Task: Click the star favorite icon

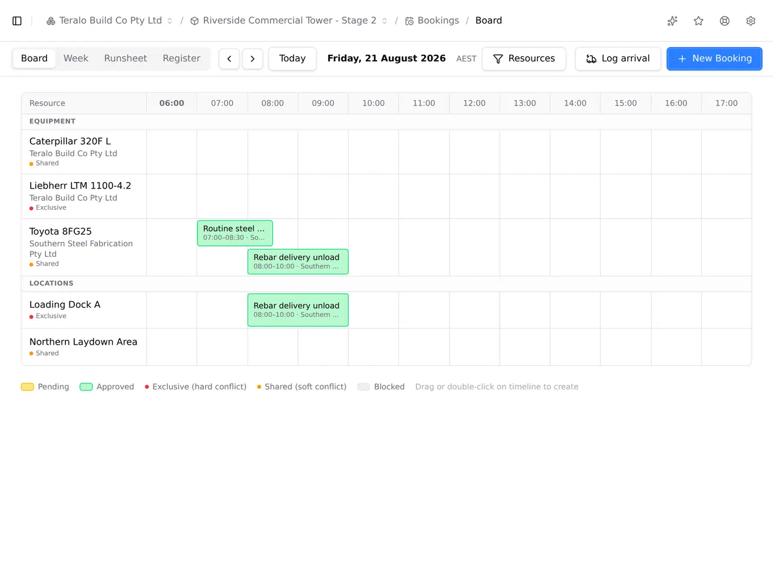Action: coord(699,21)
